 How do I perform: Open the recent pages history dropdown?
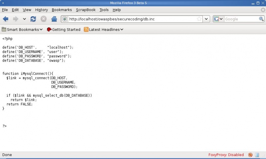click(24, 19)
